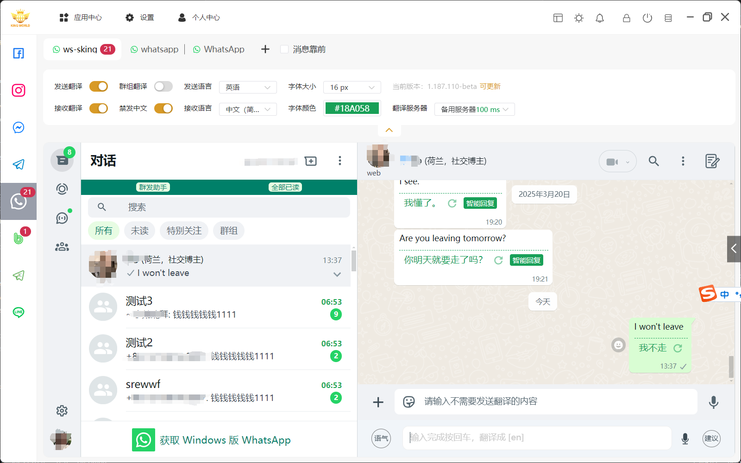Click the 可更新 update link
741x463 pixels.
[x=490, y=86]
